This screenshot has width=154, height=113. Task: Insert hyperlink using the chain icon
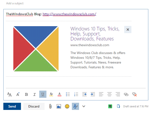click(x=126, y=94)
